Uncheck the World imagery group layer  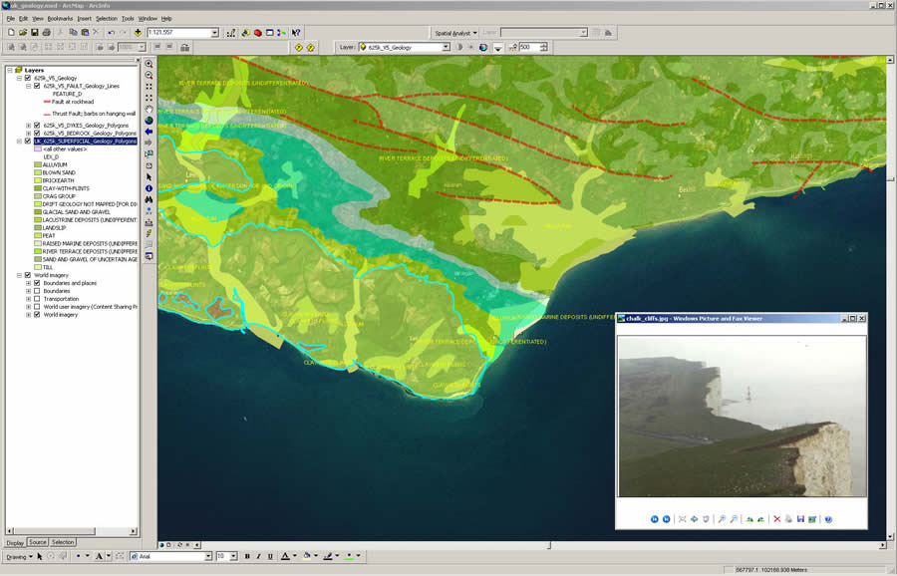pos(28,275)
